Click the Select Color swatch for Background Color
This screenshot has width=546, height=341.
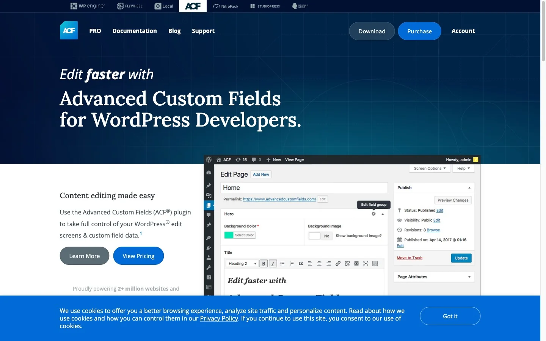coord(240,235)
